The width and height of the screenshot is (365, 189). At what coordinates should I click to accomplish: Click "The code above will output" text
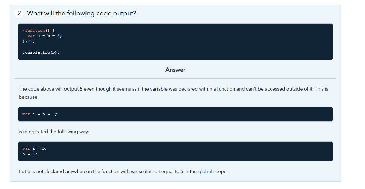[49, 89]
